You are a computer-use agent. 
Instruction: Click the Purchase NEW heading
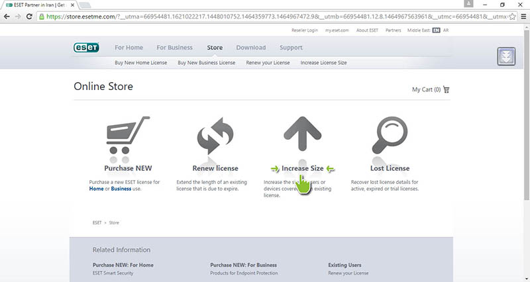[x=128, y=168]
